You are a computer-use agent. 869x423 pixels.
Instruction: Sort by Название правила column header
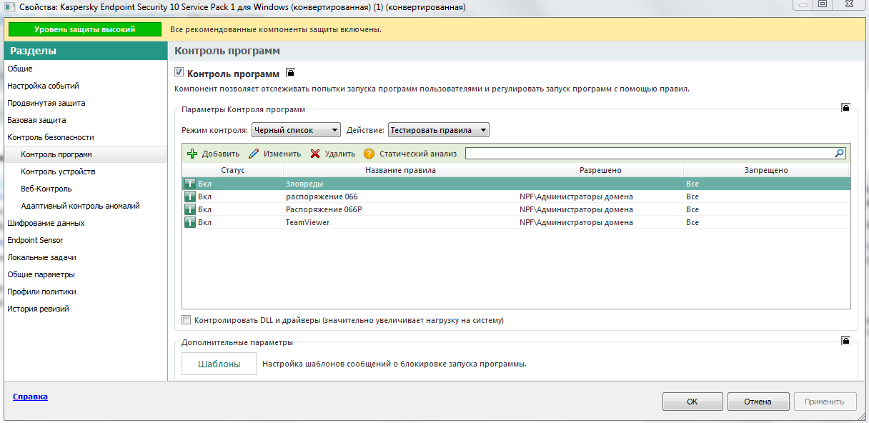click(400, 170)
